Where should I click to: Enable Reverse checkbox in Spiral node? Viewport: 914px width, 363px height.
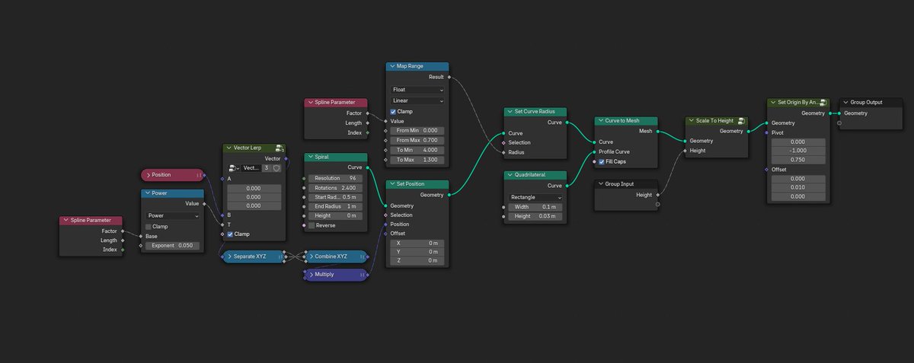click(311, 225)
